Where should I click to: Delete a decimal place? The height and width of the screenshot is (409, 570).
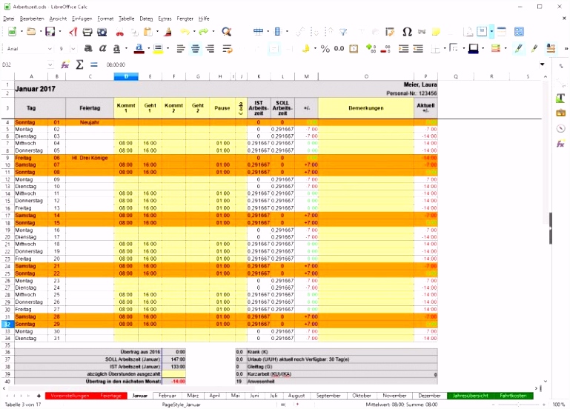(x=385, y=49)
